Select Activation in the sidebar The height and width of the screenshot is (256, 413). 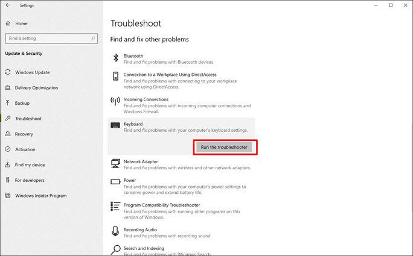pos(25,149)
